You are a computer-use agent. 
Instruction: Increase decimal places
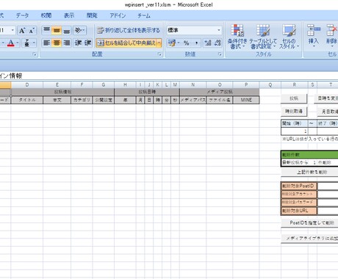(208, 43)
